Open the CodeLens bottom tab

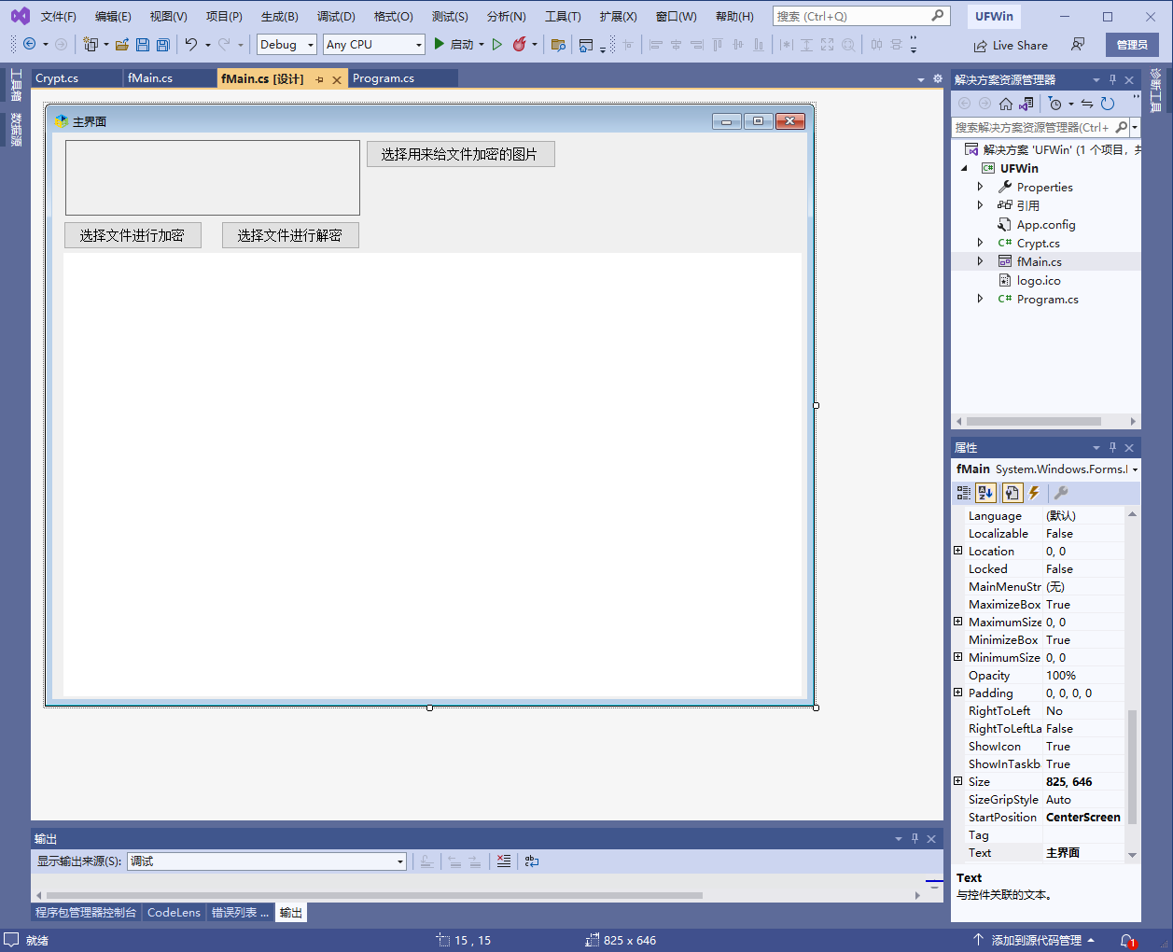point(174,912)
